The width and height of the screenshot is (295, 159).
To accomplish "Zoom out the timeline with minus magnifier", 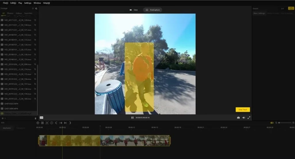I will coord(276,123).
